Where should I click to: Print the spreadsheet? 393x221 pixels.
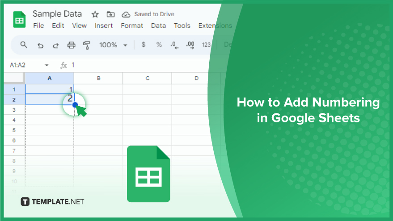click(72, 45)
